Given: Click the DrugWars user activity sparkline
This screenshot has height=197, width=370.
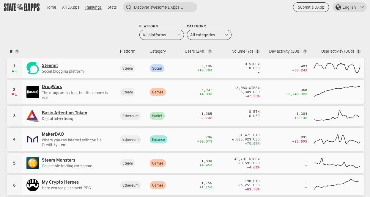Looking at the screenshot, I should (337, 91).
